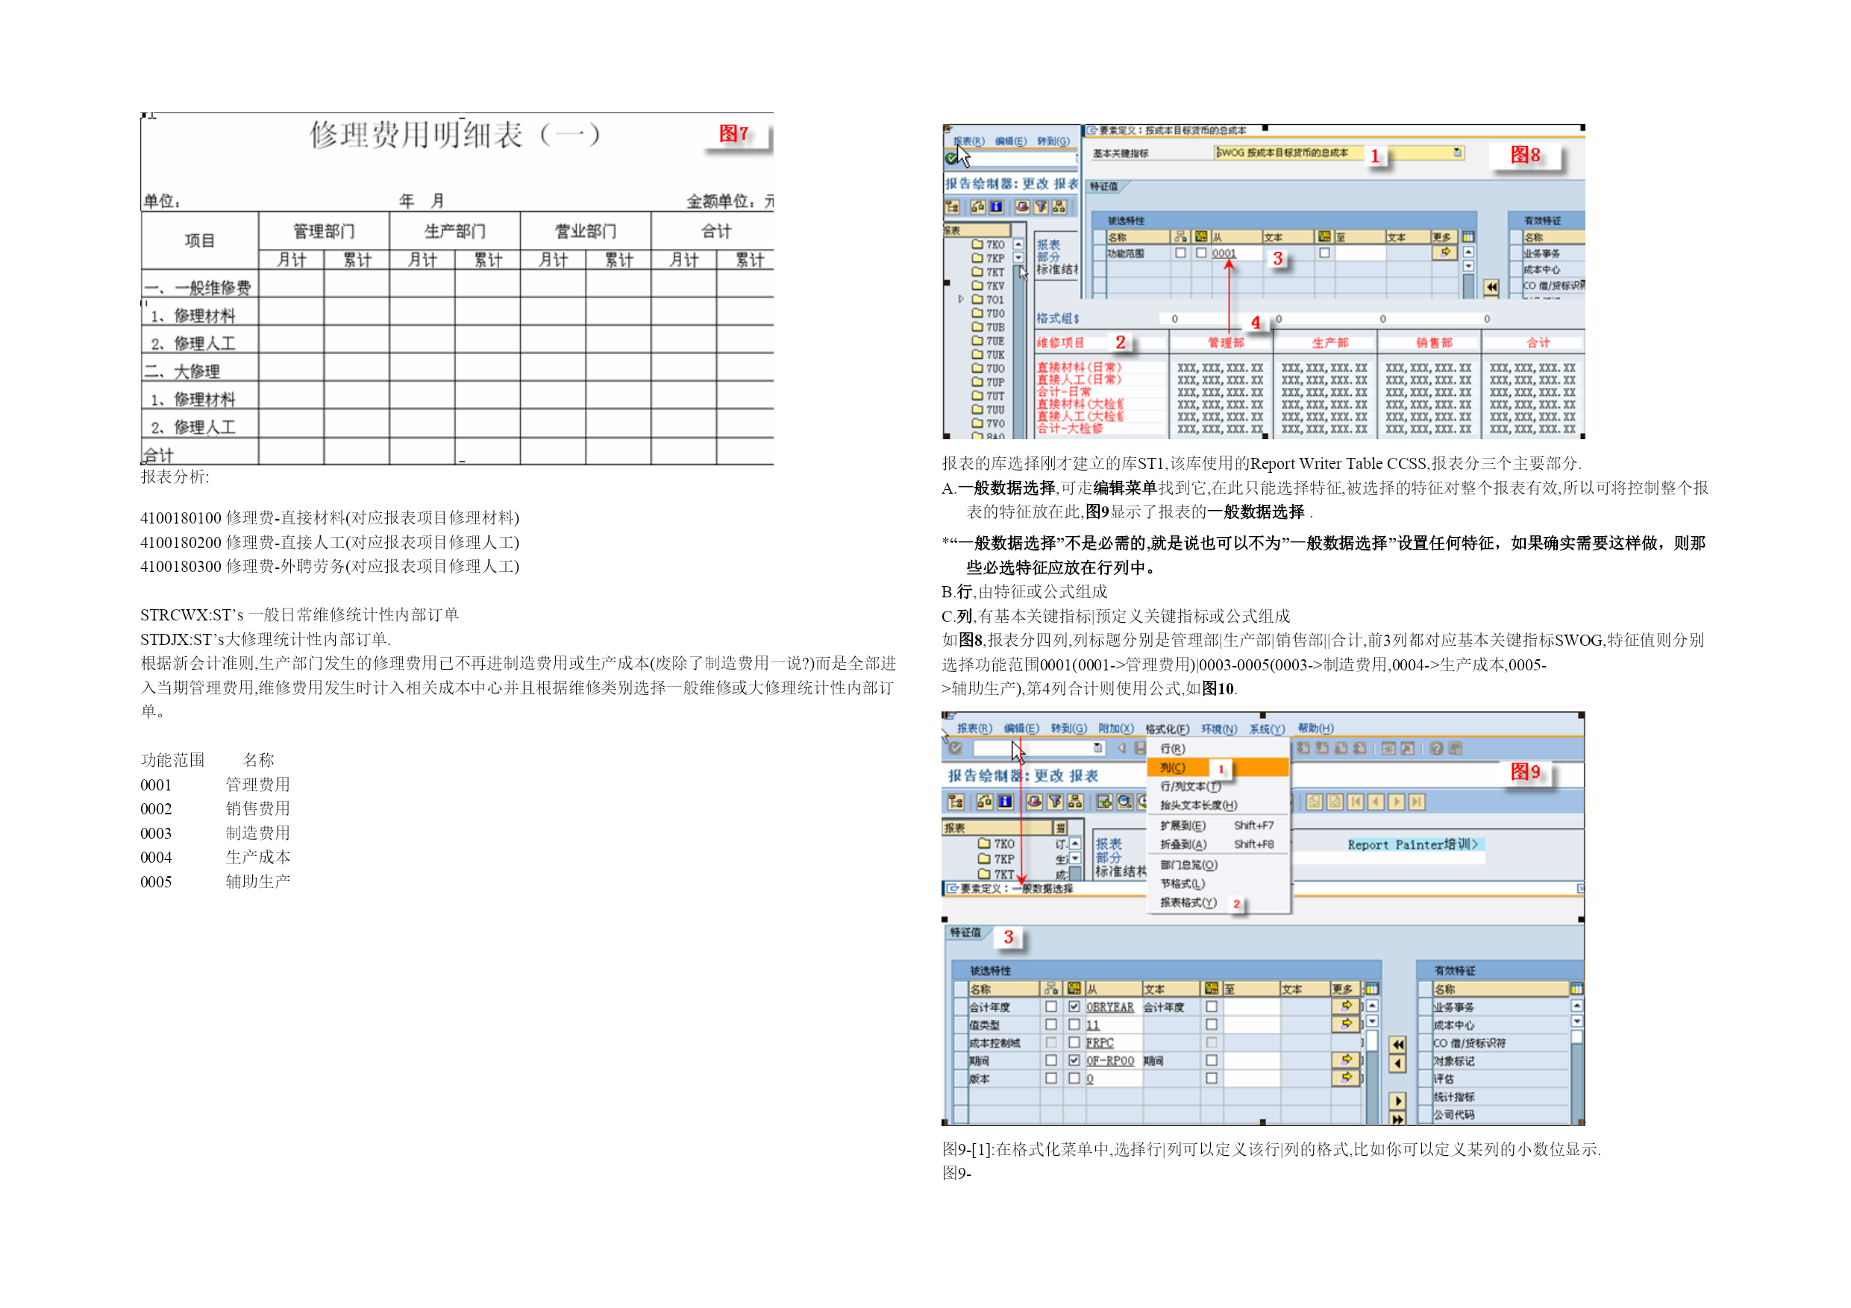
Task: Open the 格式化(F) menu in Figure 9
Action: pyautogui.click(x=1168, y=729)
